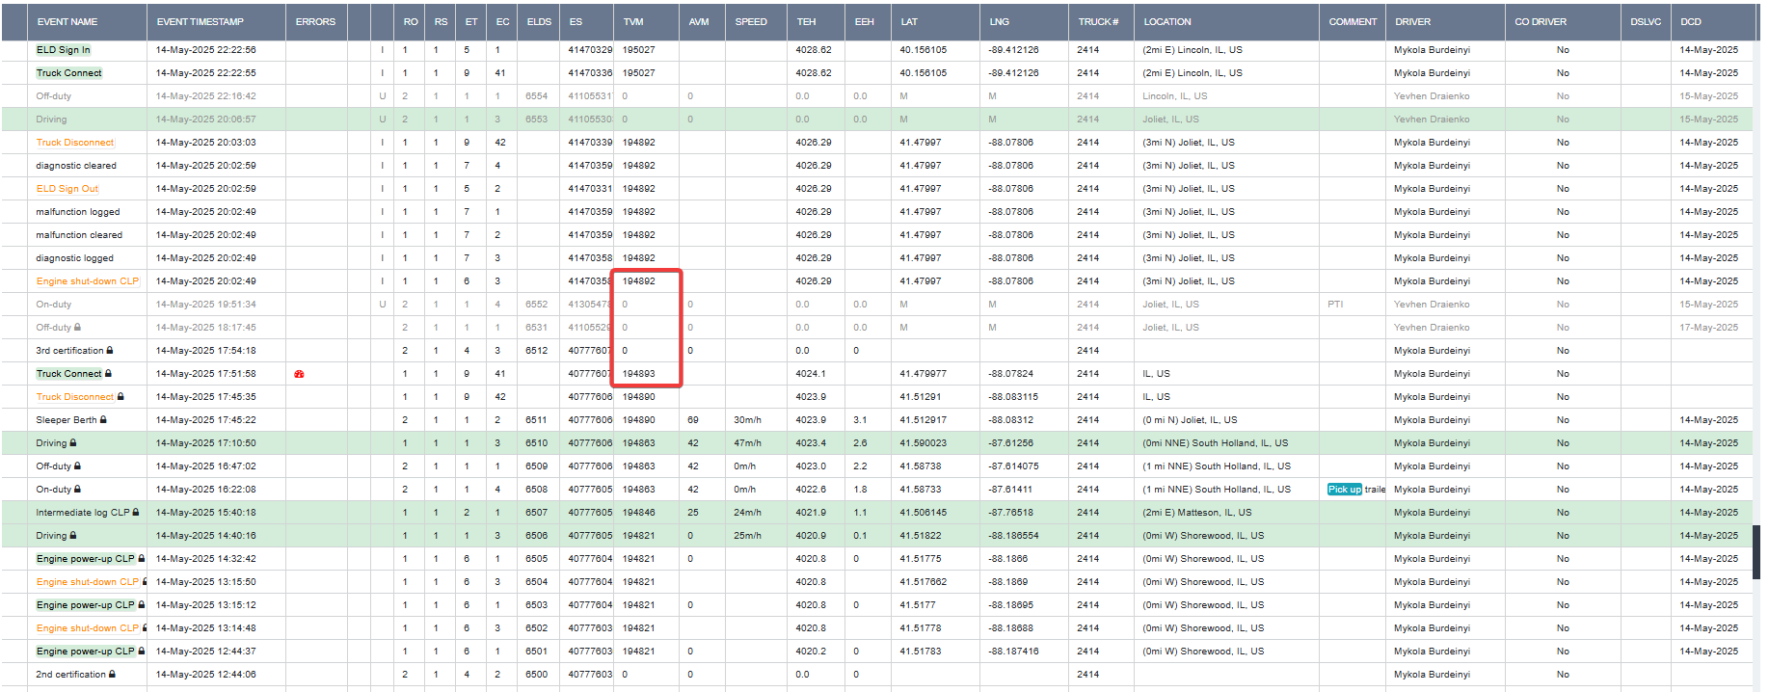1769x692 pixels.
Task: Click lock icon beside Driving 17:10:50
Action: 73,443
